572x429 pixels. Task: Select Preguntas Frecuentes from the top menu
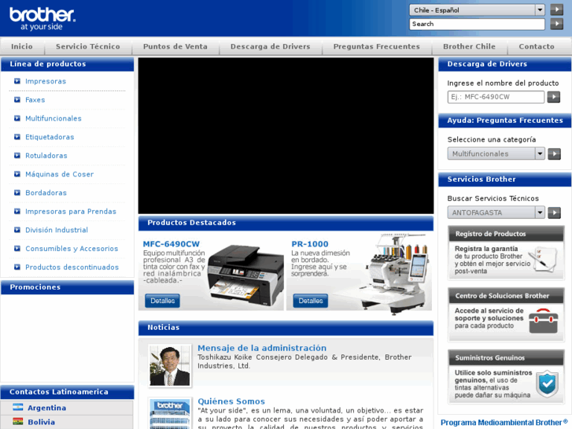376,46
